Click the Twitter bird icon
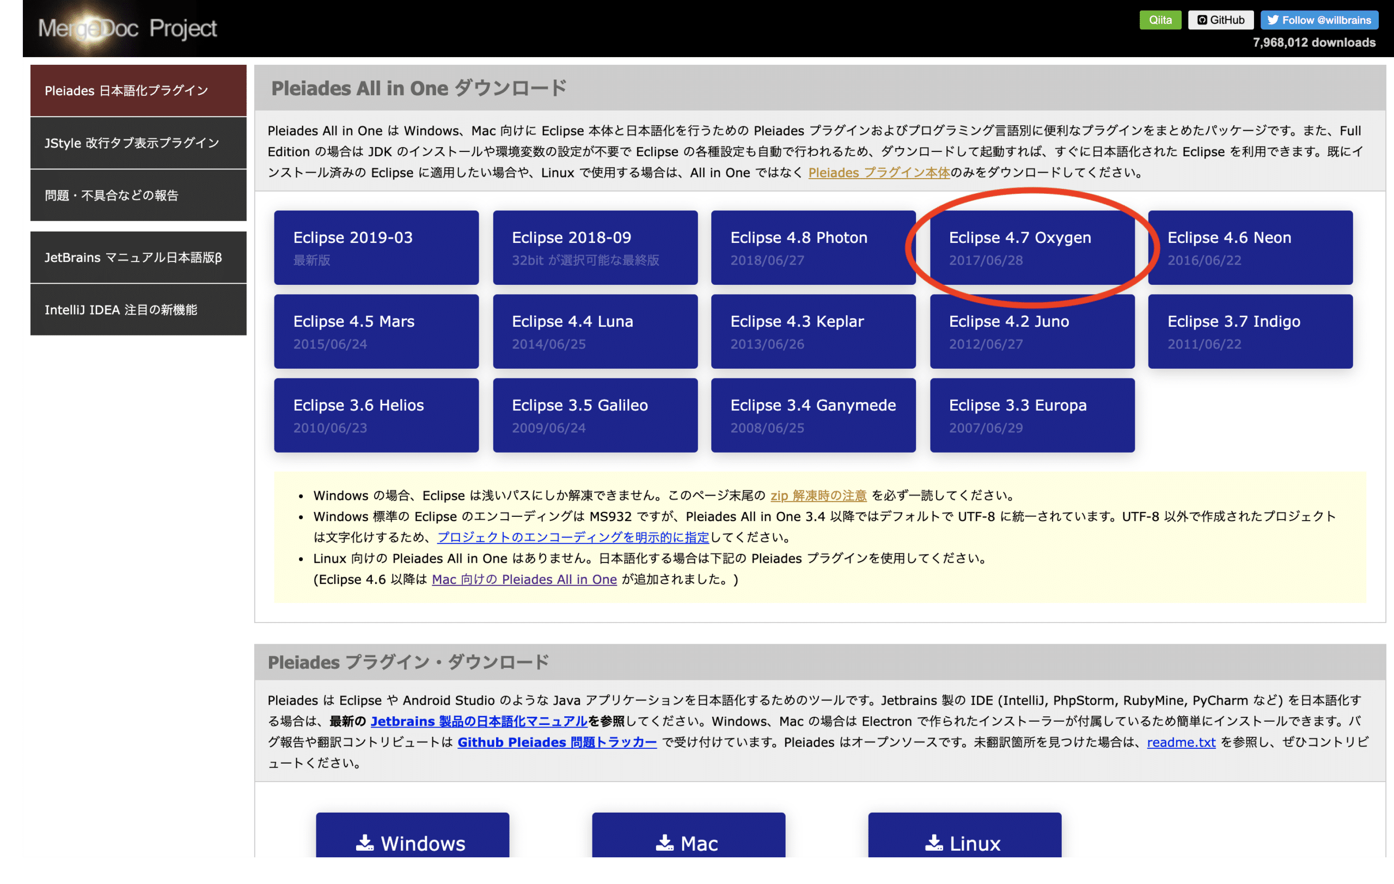Screen dimensions: 1394x884 [1273, 20]
